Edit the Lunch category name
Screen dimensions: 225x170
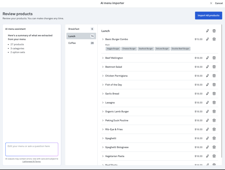coord(207,31)
